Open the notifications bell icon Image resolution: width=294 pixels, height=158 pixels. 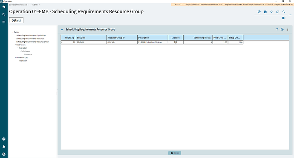(x=4, y=147)
